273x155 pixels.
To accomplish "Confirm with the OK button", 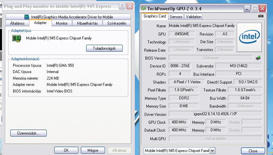I will click(66, 150).
